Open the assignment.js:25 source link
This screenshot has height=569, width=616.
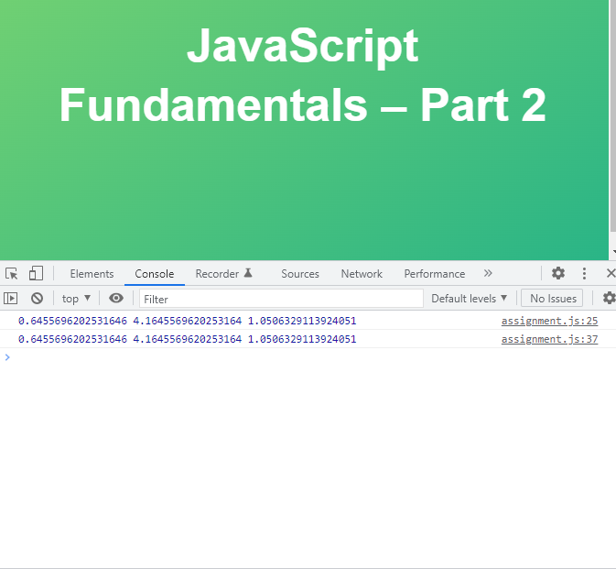[549, 321]
